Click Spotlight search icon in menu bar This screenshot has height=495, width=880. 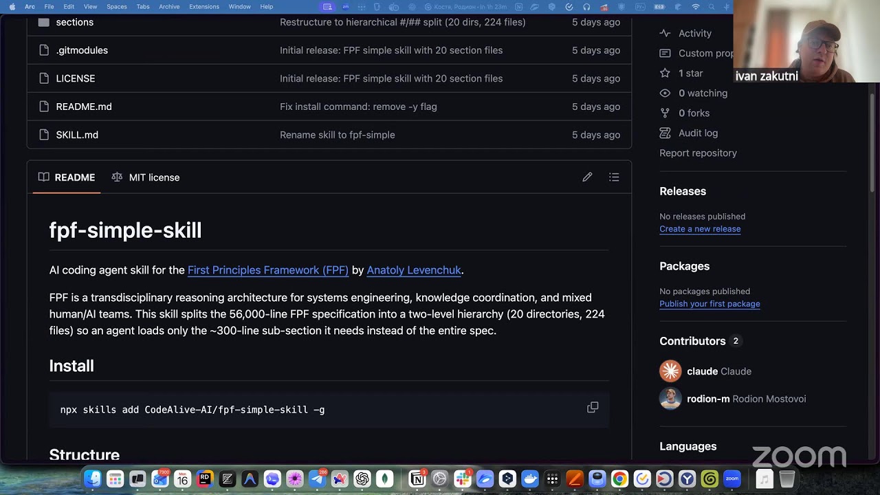(x=712, y=6)
